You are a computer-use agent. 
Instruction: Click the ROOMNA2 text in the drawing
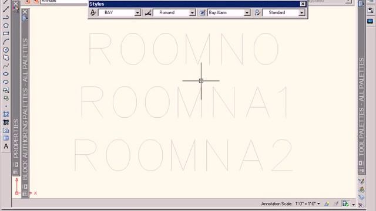point(183,155)
